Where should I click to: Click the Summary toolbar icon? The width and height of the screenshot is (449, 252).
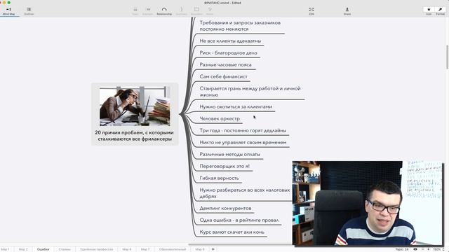(x=181, y=11)
